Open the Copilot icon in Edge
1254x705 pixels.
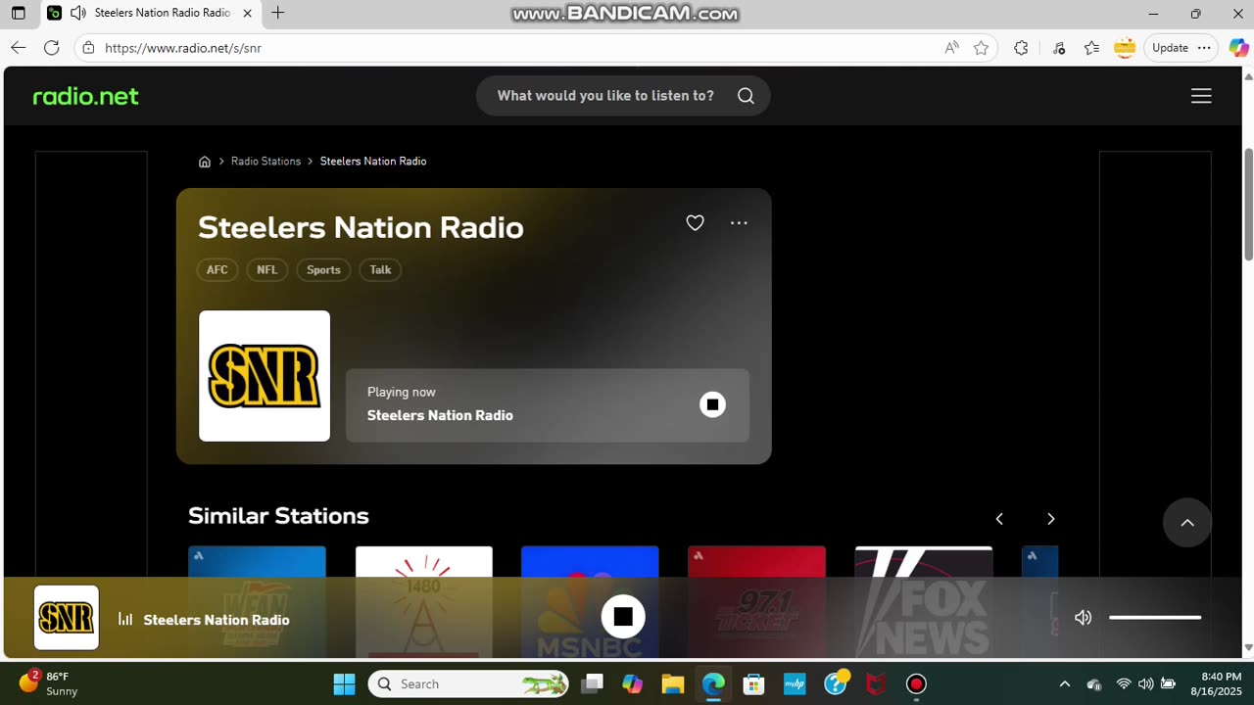click(x=1238, y=47)
